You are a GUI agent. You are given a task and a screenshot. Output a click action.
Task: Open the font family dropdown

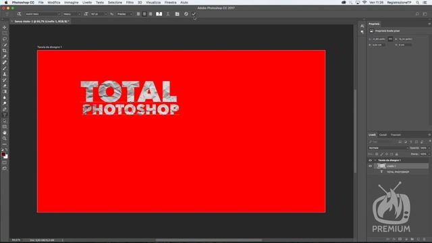(x=43, y=13)
